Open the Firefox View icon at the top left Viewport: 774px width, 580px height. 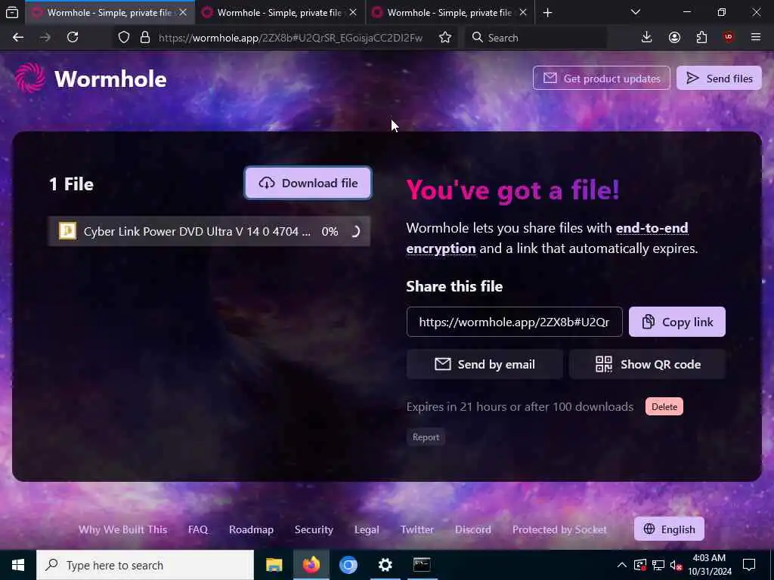point(12,12)
